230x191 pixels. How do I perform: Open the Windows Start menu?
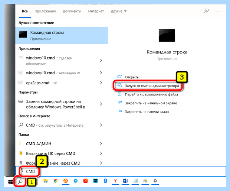[10, 182]
